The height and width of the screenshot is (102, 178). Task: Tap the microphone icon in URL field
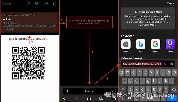click(165, 64)
